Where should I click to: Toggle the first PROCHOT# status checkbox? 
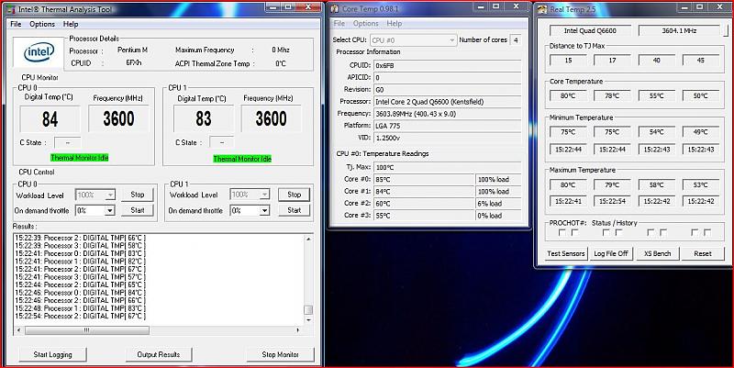click(x=562, y=233)
